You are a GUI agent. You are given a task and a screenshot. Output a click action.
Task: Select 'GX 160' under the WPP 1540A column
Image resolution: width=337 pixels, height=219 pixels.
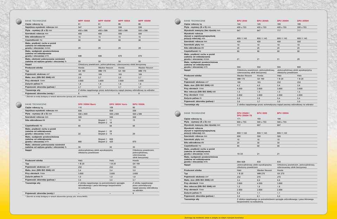[82, 71]
